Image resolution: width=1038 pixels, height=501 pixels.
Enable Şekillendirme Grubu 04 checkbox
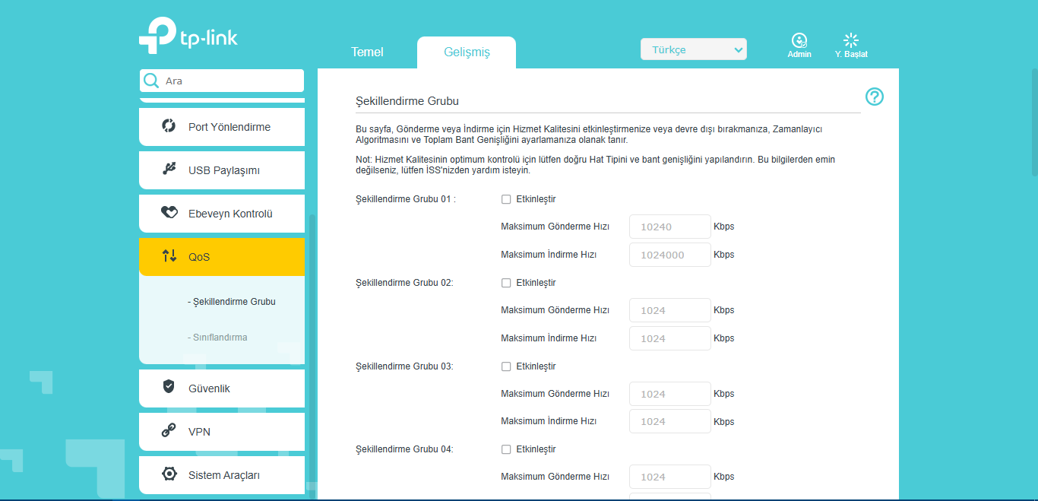coord(506,449)
